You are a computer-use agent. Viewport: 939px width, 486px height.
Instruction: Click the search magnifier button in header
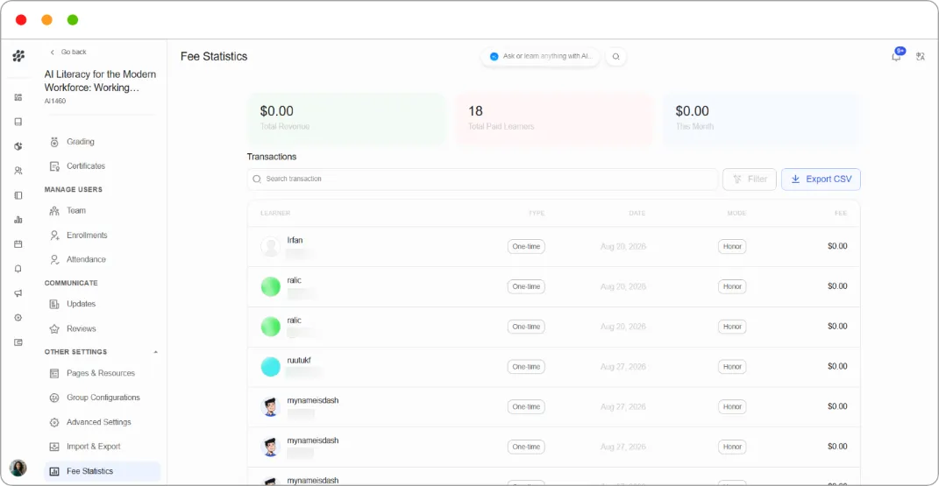click(615, 56)
